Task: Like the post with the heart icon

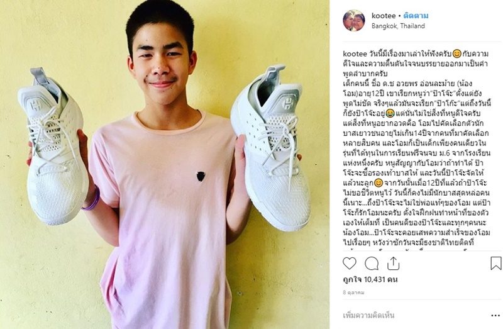Action: [x=350, y=263]
